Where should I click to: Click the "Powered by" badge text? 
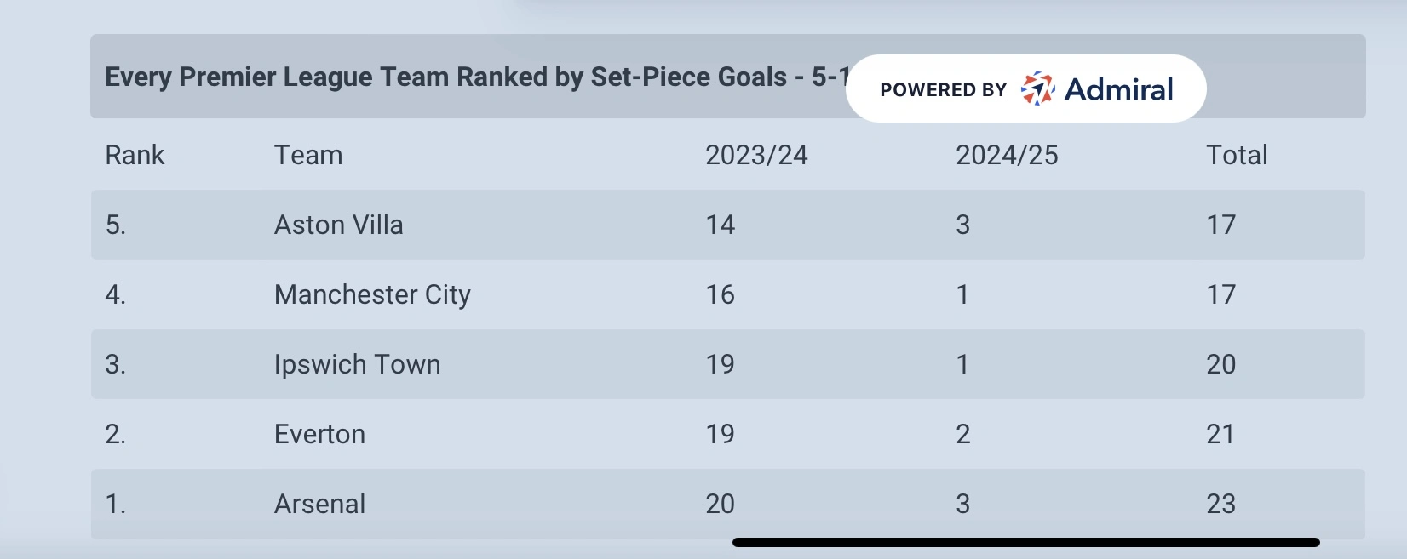click(x=943, y=90)
